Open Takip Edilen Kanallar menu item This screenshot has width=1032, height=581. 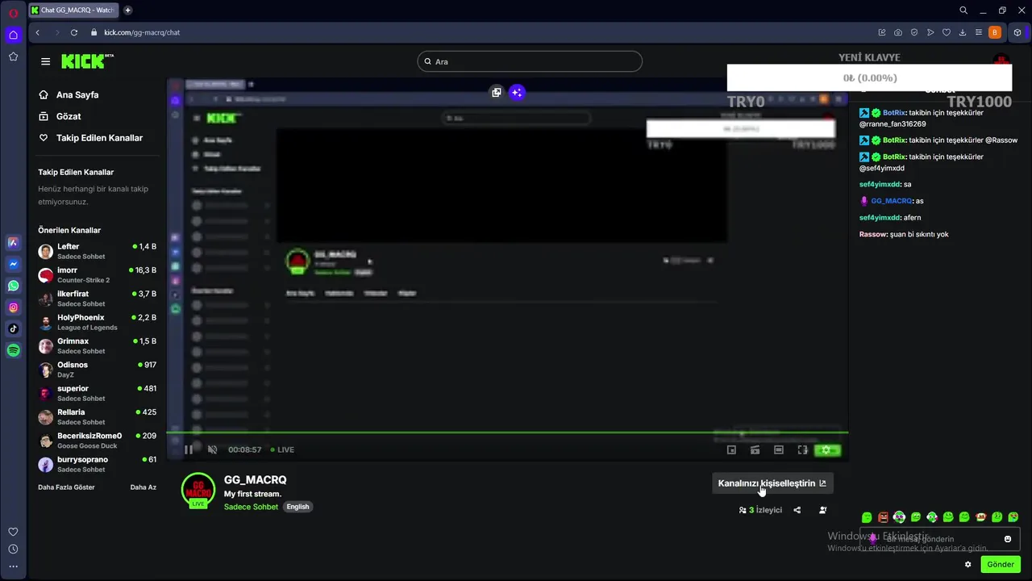pos(91,138)
